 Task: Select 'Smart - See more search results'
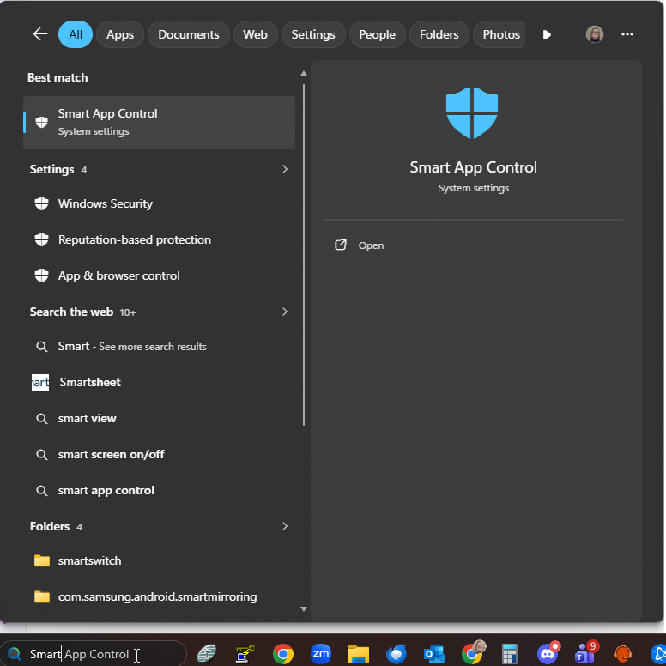(x=160, y=347)
